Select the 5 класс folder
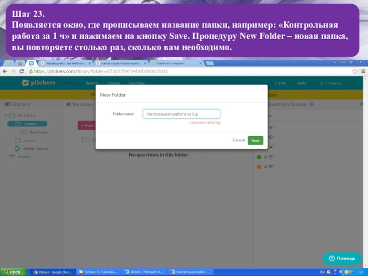Viewport: 368px width, 276px height. pos(27,124)
